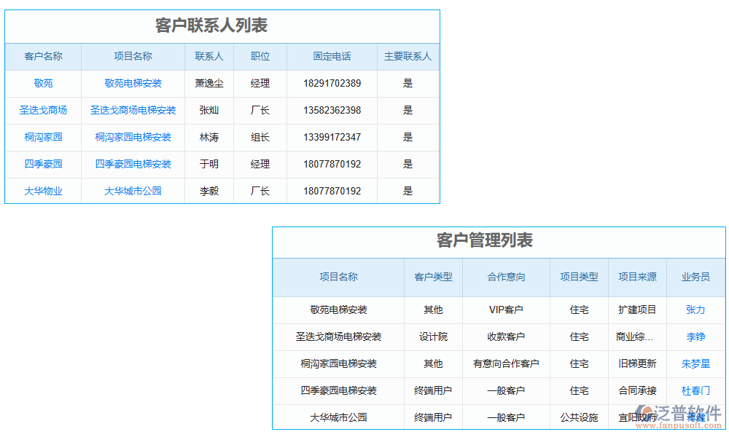Open project 圣迭戈商场电梯安装
The width and height of the screenshot is (729, 437).
(131, 110)
